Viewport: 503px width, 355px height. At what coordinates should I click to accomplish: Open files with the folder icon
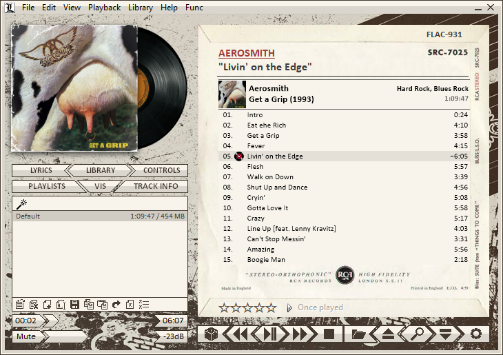point(358,334)
